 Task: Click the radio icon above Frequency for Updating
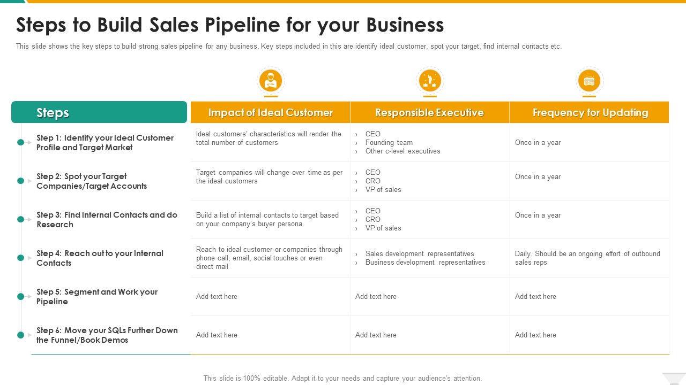click(589, 81)
